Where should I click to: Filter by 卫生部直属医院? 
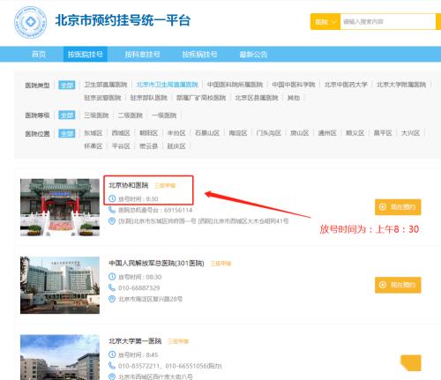pyautogui.click(x=106, y=85)
